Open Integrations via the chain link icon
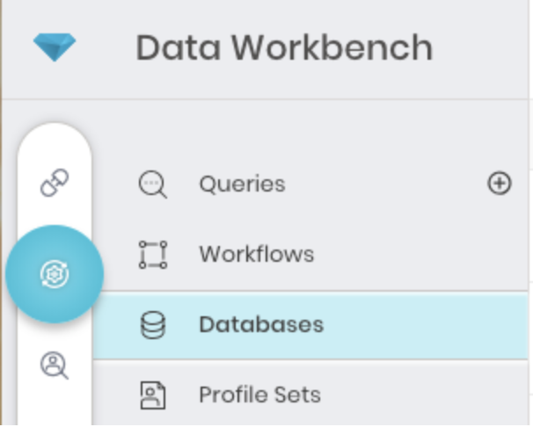The width and height of the screenshot is (533, 427). click(x=55, y=184)
